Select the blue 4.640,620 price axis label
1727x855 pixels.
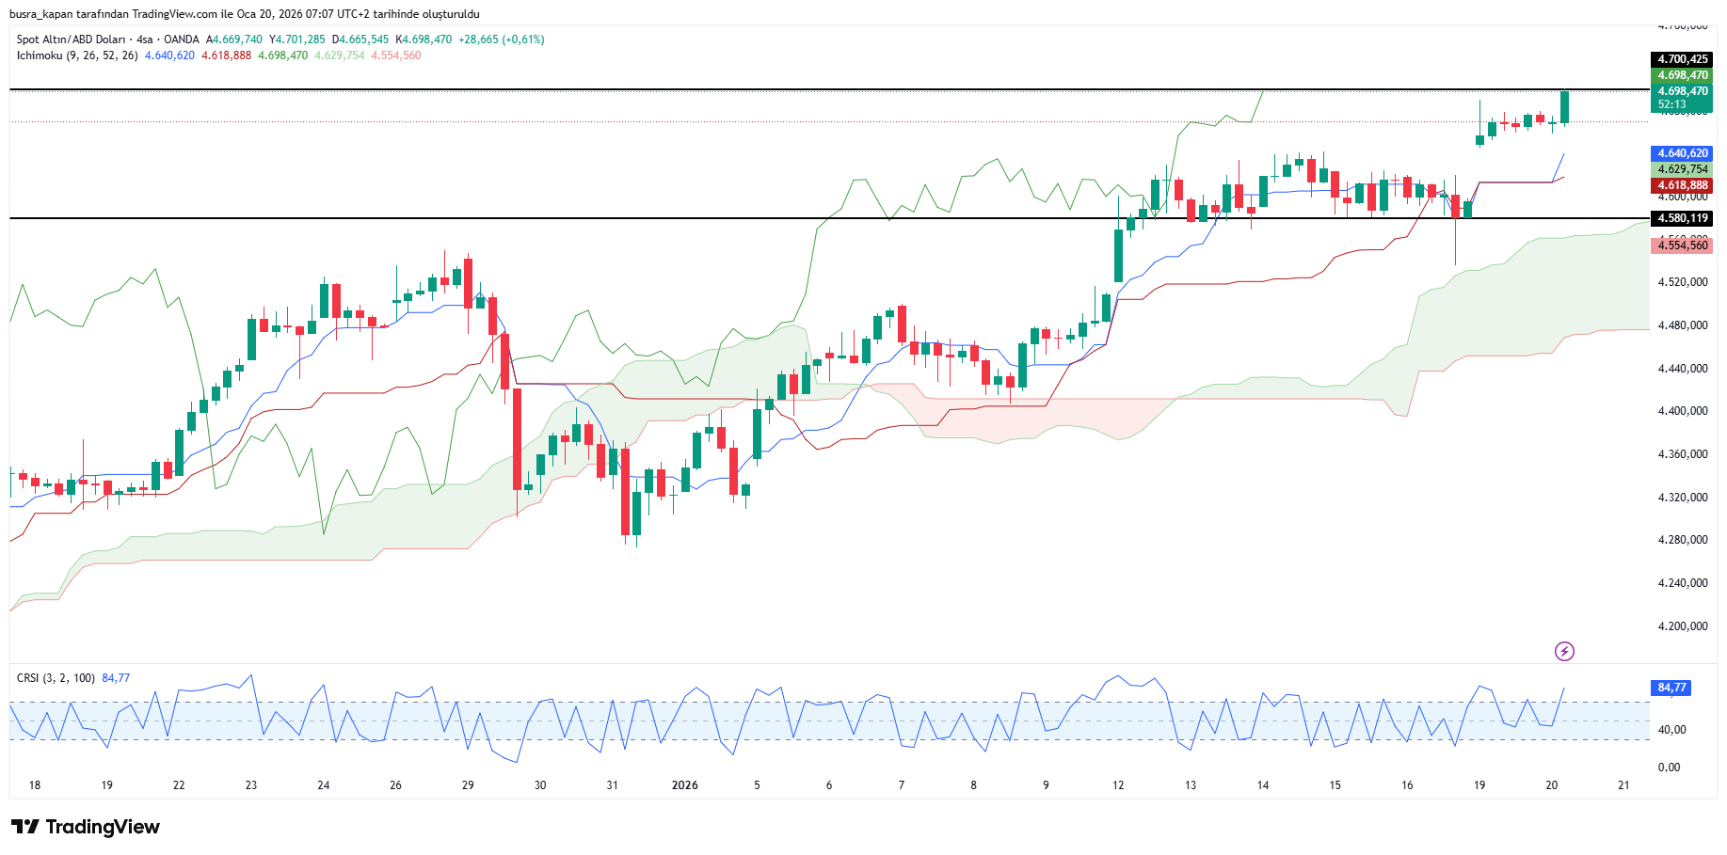pyautogui.click(x=1682, y=153)
